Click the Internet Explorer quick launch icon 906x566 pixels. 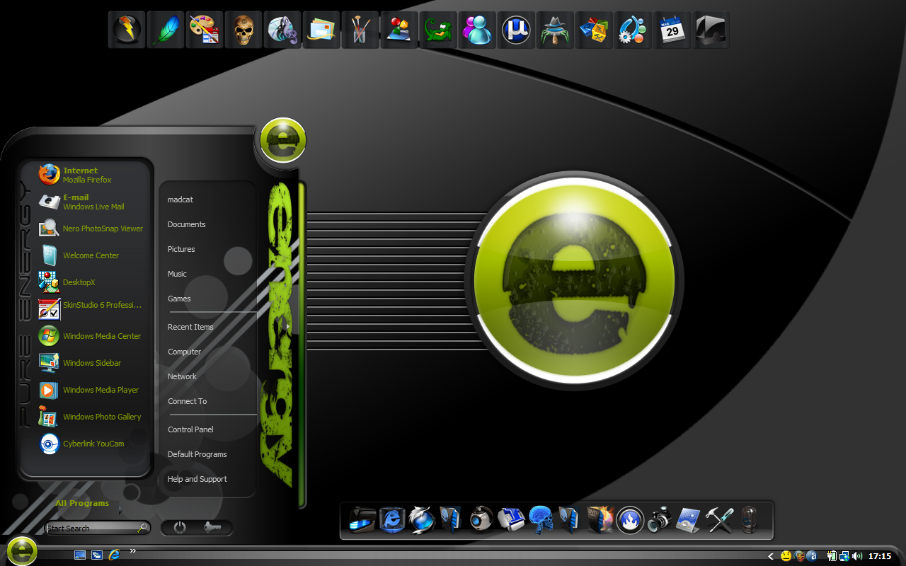tap(114, 555)
